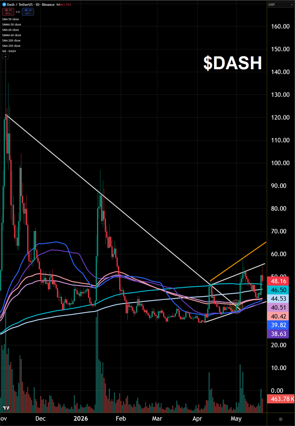Click the teal 46.50 price label
The width and height of the screenshot is (295, 426).
pos(278,290)
